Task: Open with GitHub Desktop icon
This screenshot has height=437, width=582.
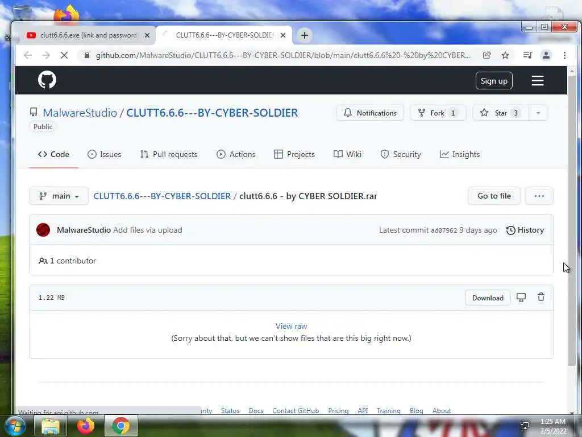Action: coord(521,297)
